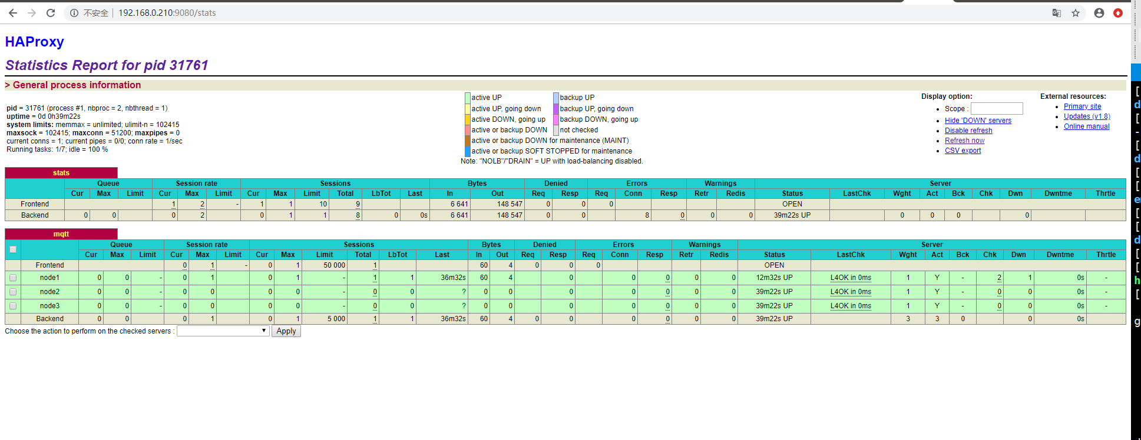Viewport: 1141px width, 440px height.
Task: Click Refresh now link
Action: [x=964, y=141]
